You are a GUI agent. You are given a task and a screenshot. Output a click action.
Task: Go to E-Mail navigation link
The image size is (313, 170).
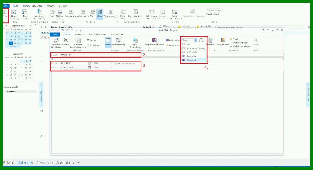click(9, 162)
